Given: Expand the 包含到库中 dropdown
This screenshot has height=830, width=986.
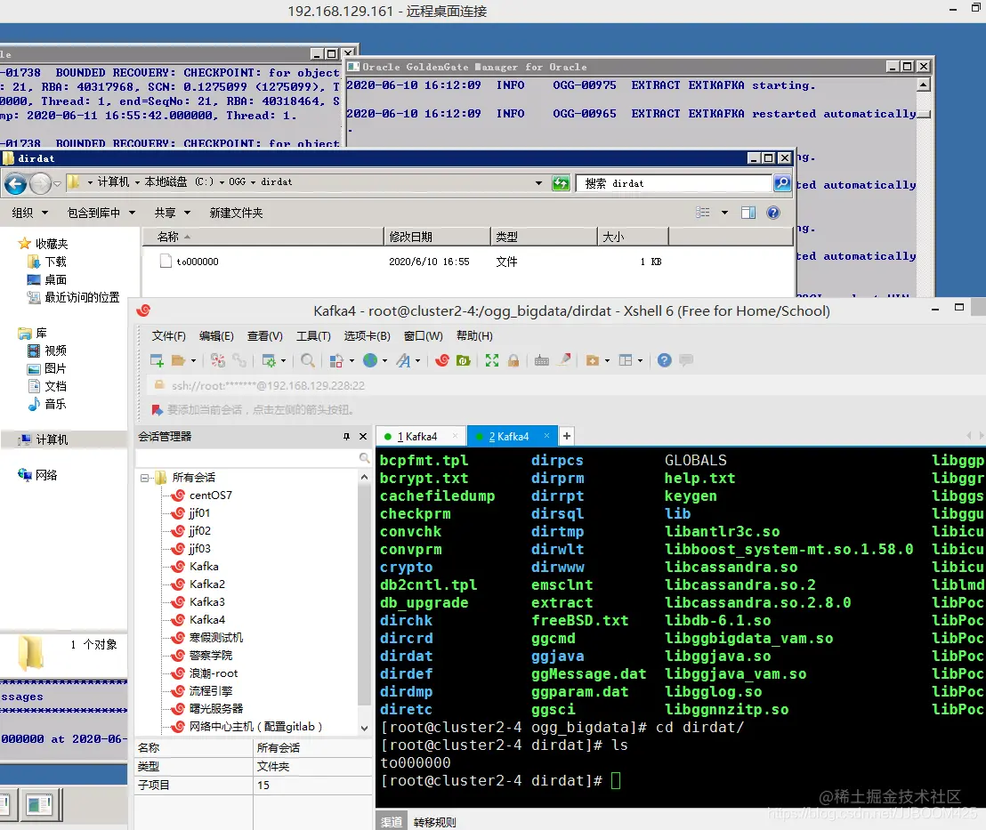Looking at the screenshot, I should [101, 213].
